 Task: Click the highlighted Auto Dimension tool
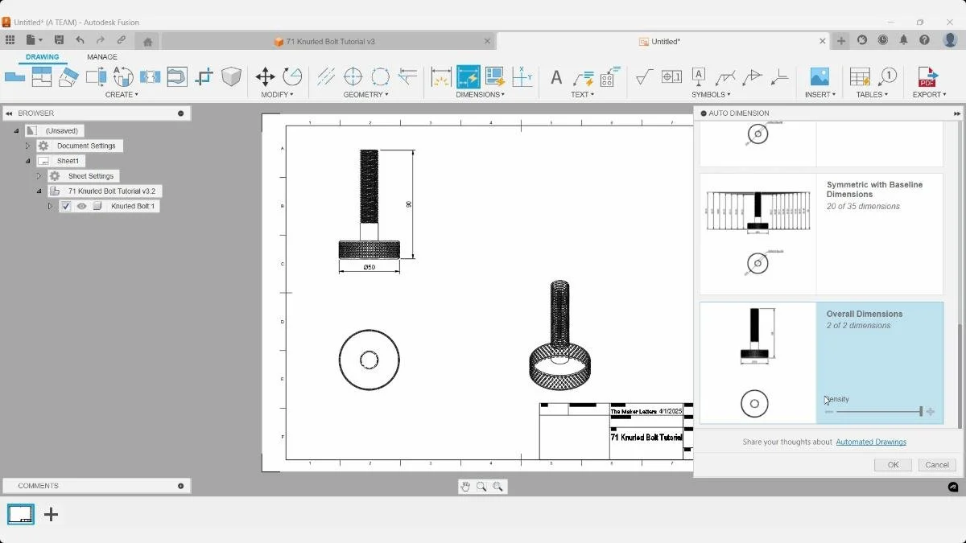point(469,77)
